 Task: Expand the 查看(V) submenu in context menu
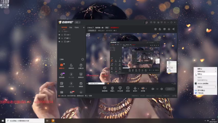[205, 69]
